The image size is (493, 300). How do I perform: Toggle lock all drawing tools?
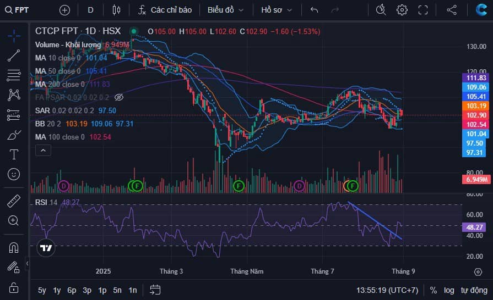14,288
